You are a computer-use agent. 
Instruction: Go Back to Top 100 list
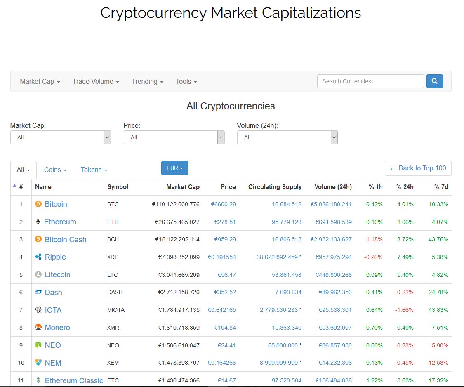[x=418, y=168]
